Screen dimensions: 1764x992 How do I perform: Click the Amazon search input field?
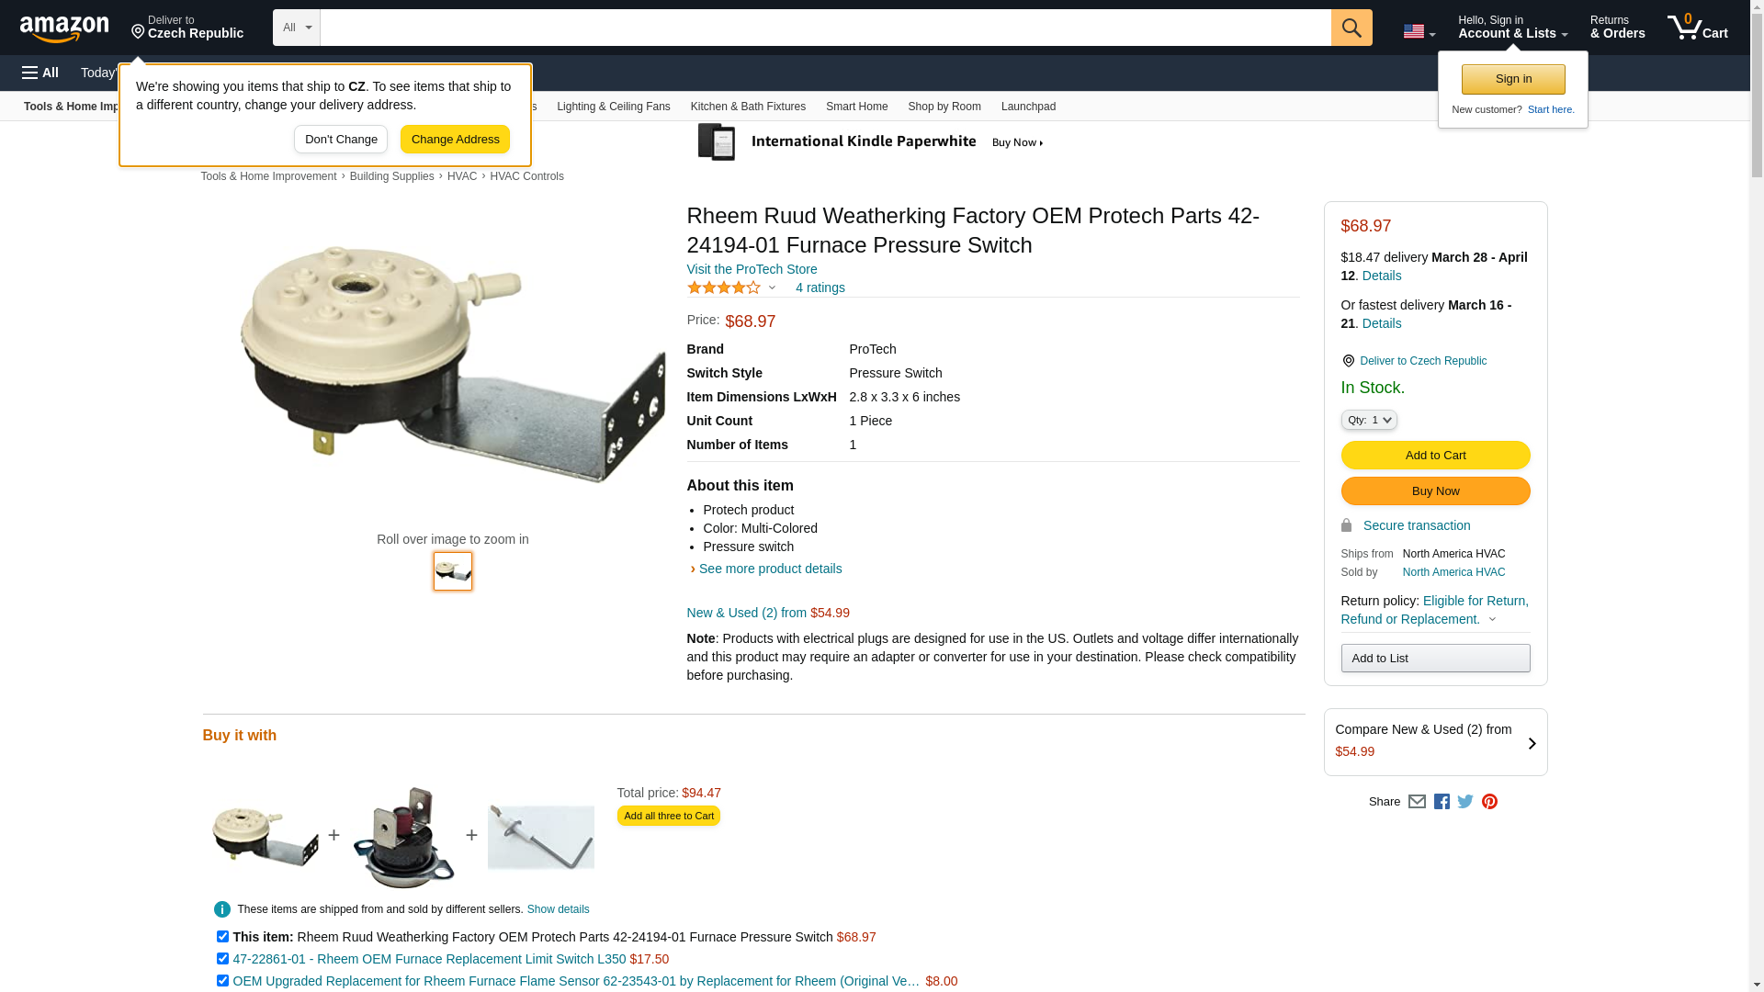825,28
